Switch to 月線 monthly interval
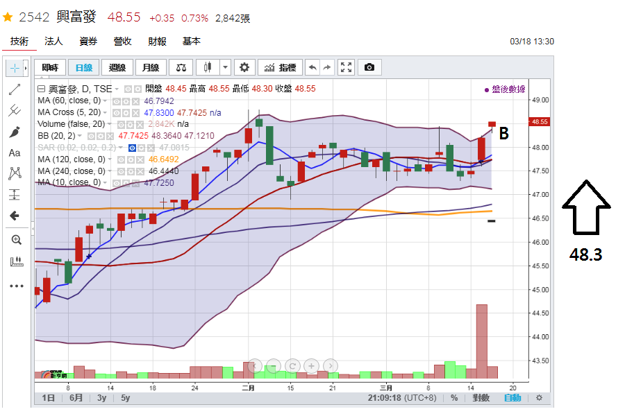 (151, 67)
